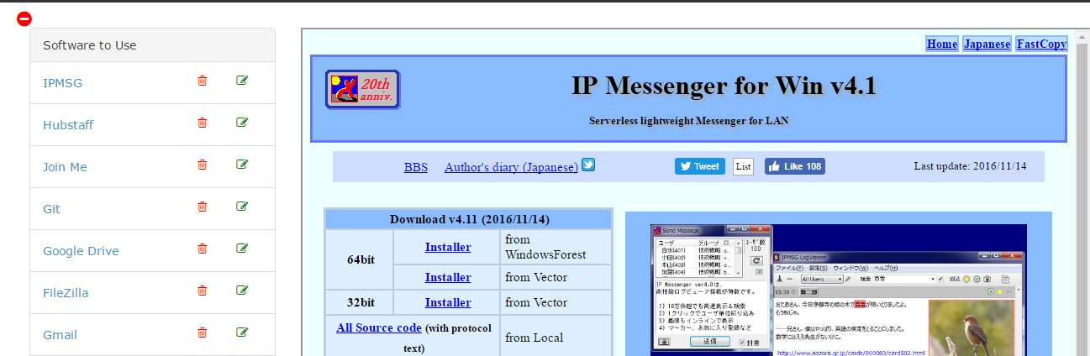Edit the Git entry with pencil icon
This screenshot has width=1090, height=356.
pos(242,207)
